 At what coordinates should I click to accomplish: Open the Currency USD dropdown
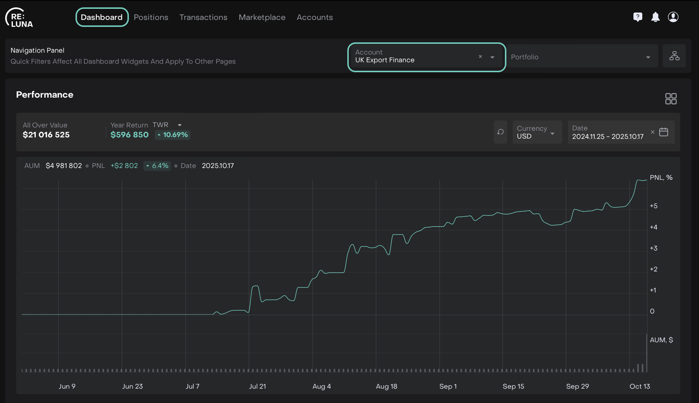click(x=537, y=132)
